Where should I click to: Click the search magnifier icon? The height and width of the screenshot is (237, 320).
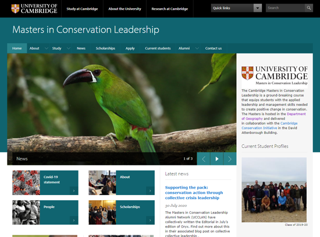click(x=309, y=8)
